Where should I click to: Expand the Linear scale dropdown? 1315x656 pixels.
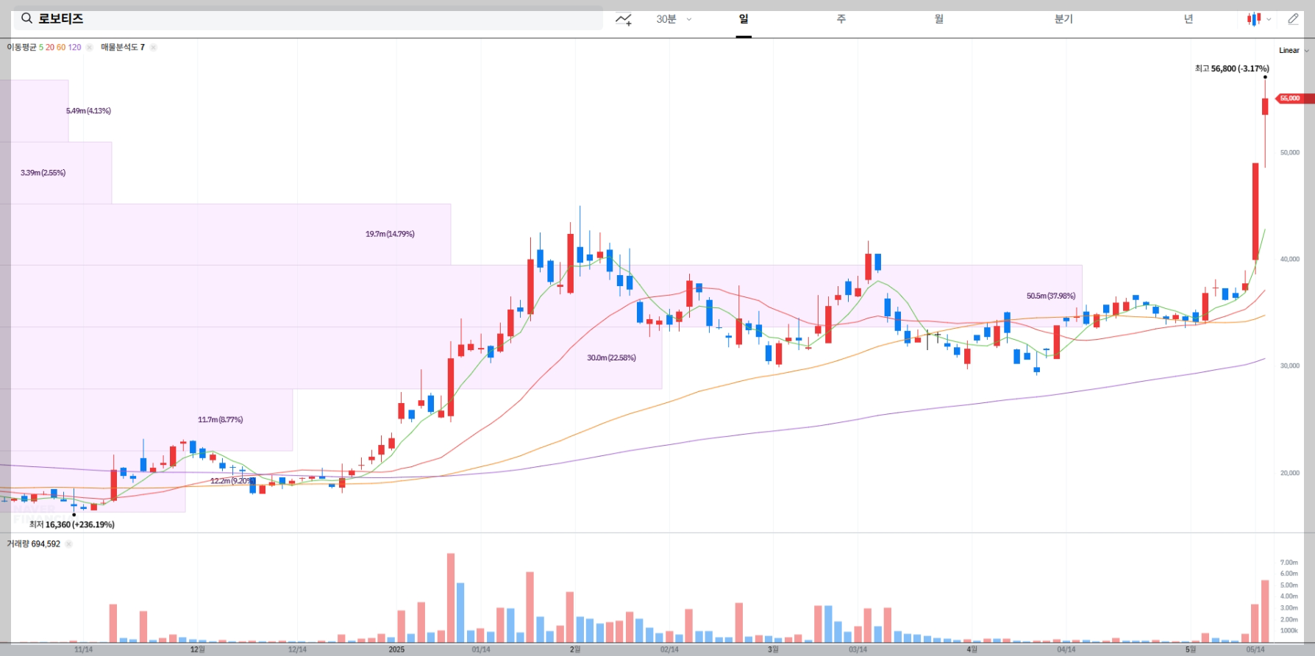tap(1294, 51)
